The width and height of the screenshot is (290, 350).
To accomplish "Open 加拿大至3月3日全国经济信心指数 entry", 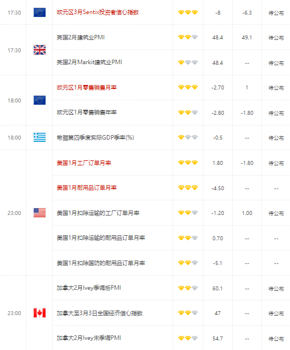I will click(x=99, y=313).
